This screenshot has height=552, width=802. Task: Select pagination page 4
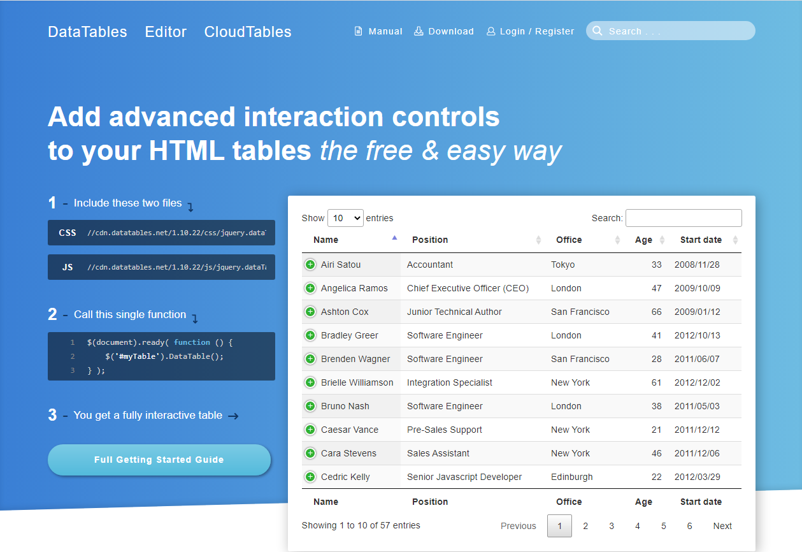[638, 526]
